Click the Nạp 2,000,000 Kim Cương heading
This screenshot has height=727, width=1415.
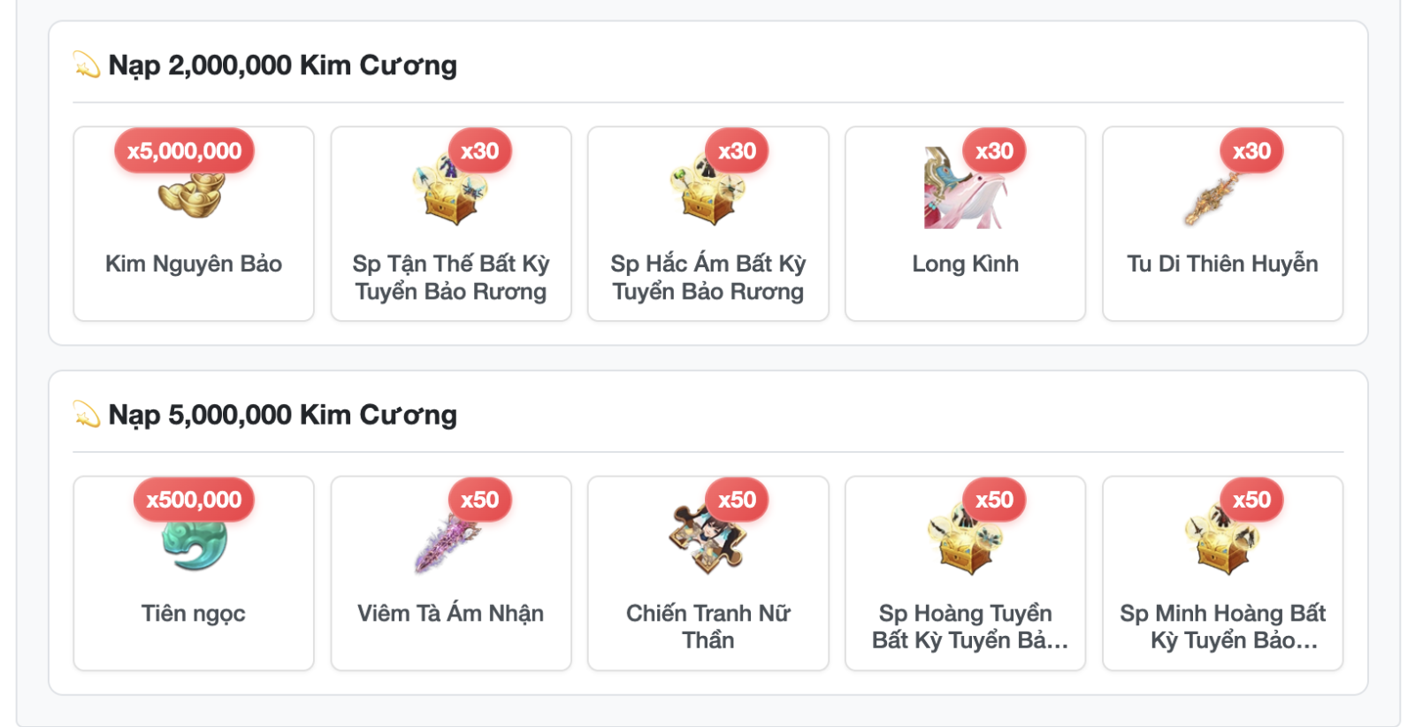click(282, 65)
